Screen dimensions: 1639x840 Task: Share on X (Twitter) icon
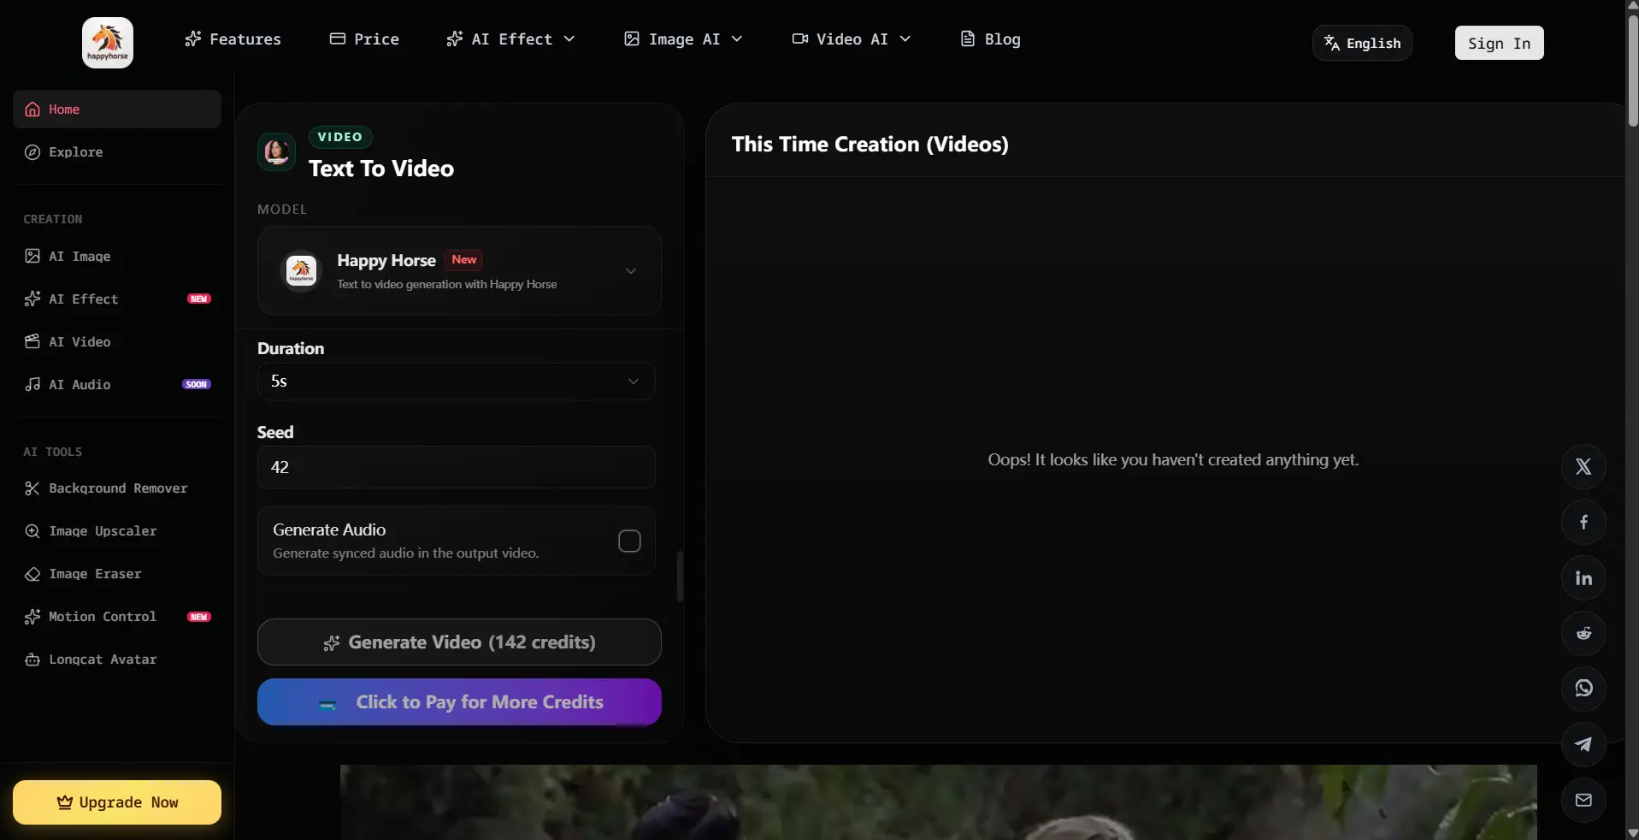tap(1583, 467)
